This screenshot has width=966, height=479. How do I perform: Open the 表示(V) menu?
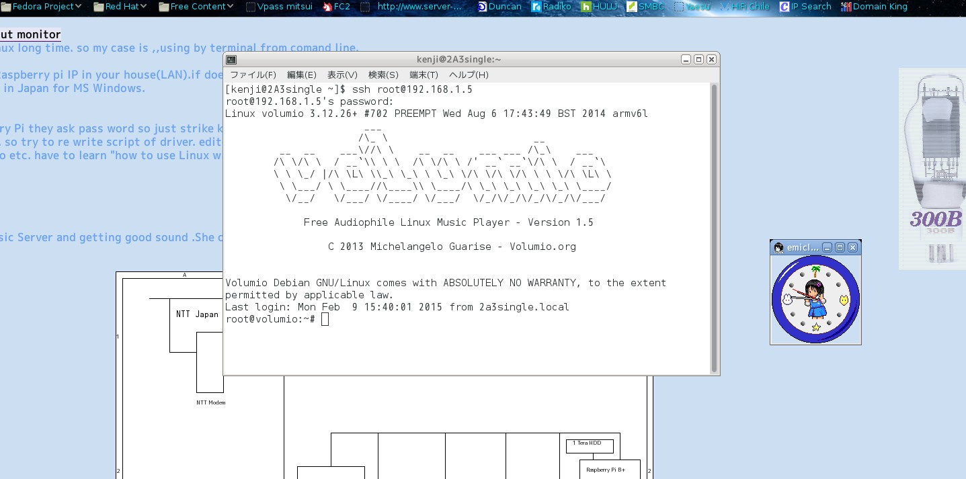(x=342, y=75)
